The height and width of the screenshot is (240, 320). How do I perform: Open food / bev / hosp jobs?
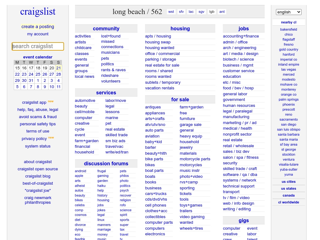[238, 88]
